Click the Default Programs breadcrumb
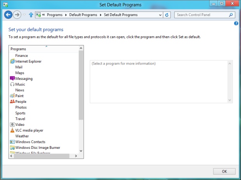This screenshot has height=180, width=241. pos(83,15)
